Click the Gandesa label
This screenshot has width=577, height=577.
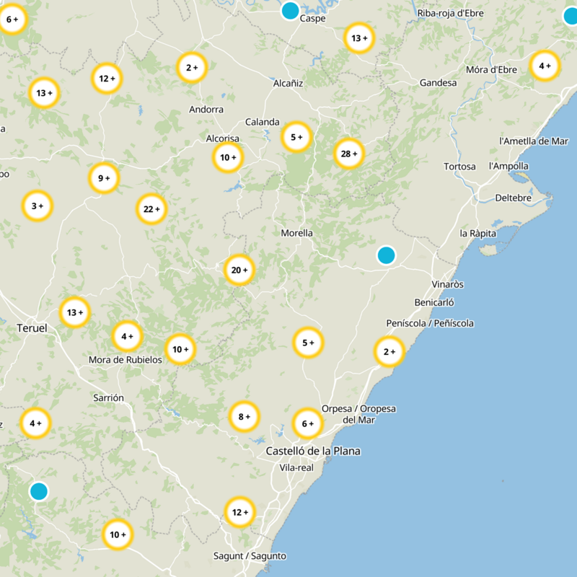[439, 83]
